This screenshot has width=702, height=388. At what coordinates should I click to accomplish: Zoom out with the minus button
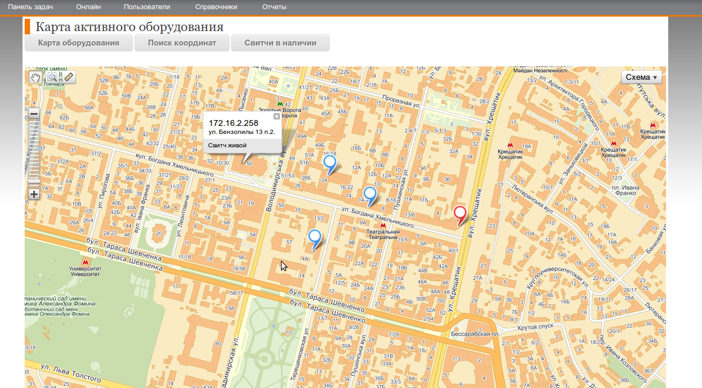tap(34, 114)
